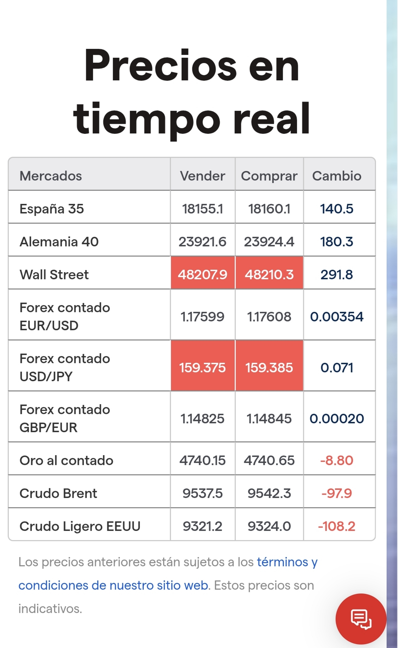The height and width of the screenshot is (648, 398).
Task: Tap Crudo Brent buy price 9542.3
Action: [269, 493]
